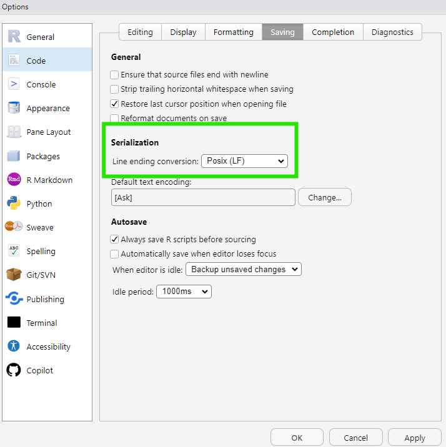
Task: Enable source files end with newline
Action: (114, 75)
